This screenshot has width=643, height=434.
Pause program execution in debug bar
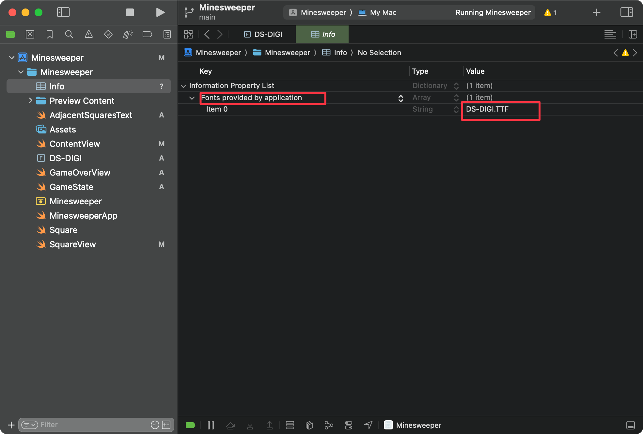coord(211,425)
